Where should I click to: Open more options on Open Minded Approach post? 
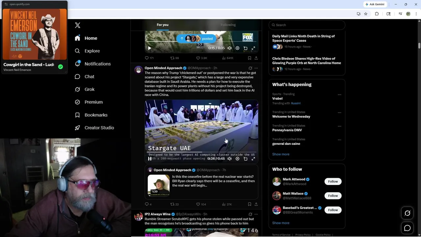click(x=256, y=68)
